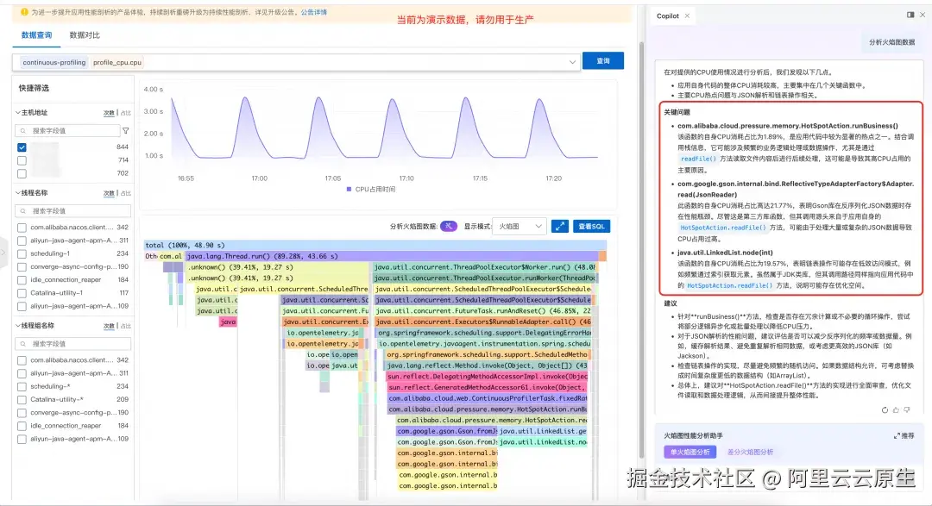Focus the 主机地址 search field
Image resolution: width=932 pixels, height=506 pixels.
pos(68,131)
